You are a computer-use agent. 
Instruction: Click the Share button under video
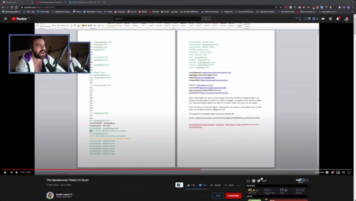click(x=215, y=185)
